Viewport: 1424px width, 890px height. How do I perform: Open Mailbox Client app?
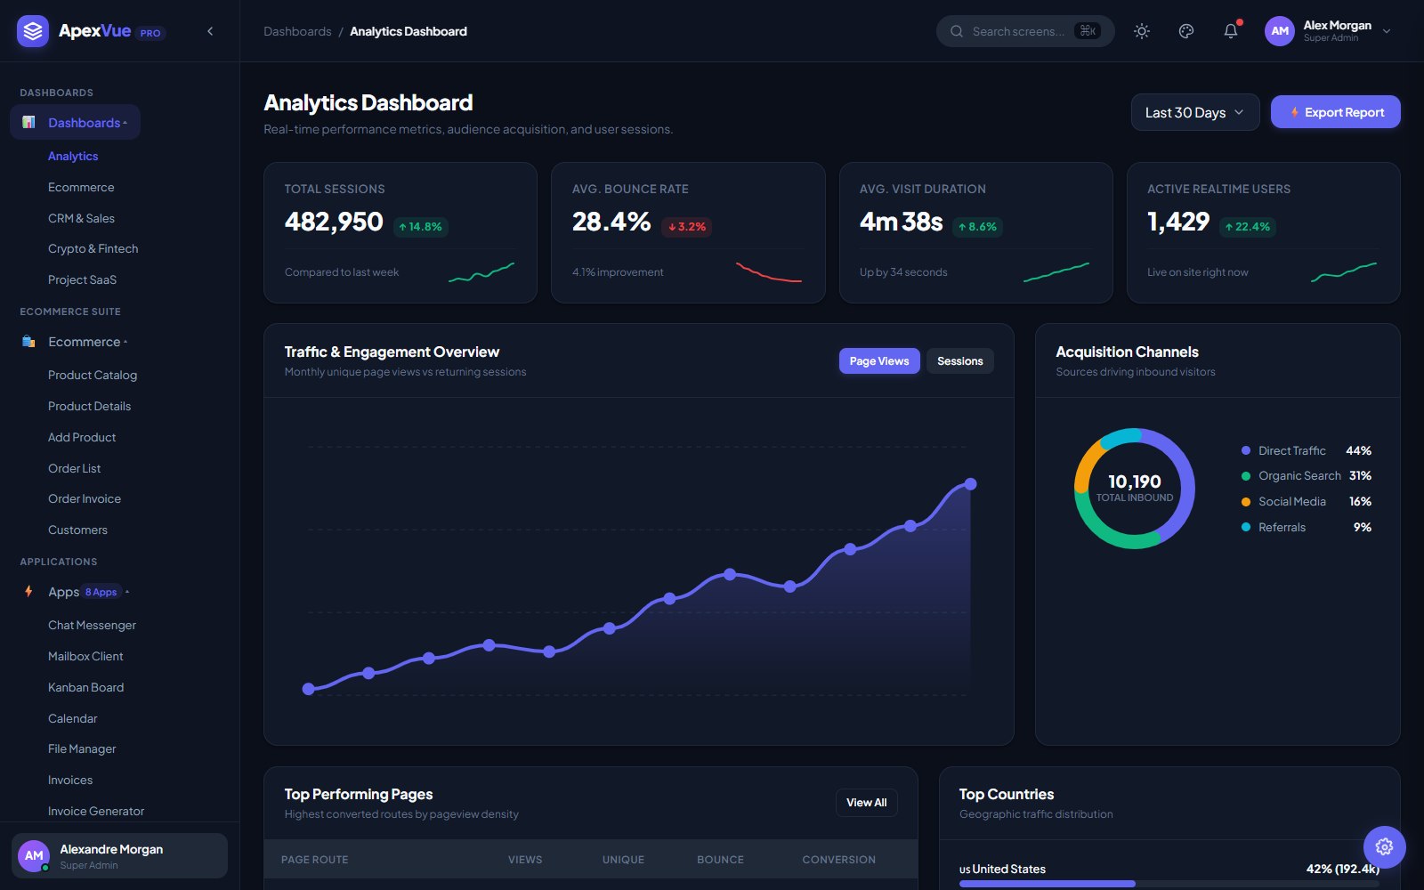tap(85, 656)
